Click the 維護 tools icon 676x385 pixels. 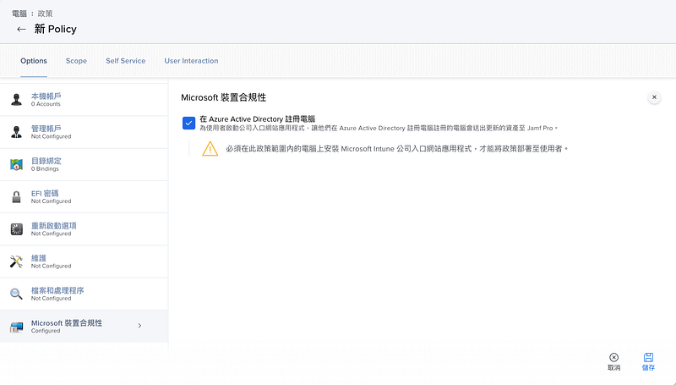click(16, 261)
